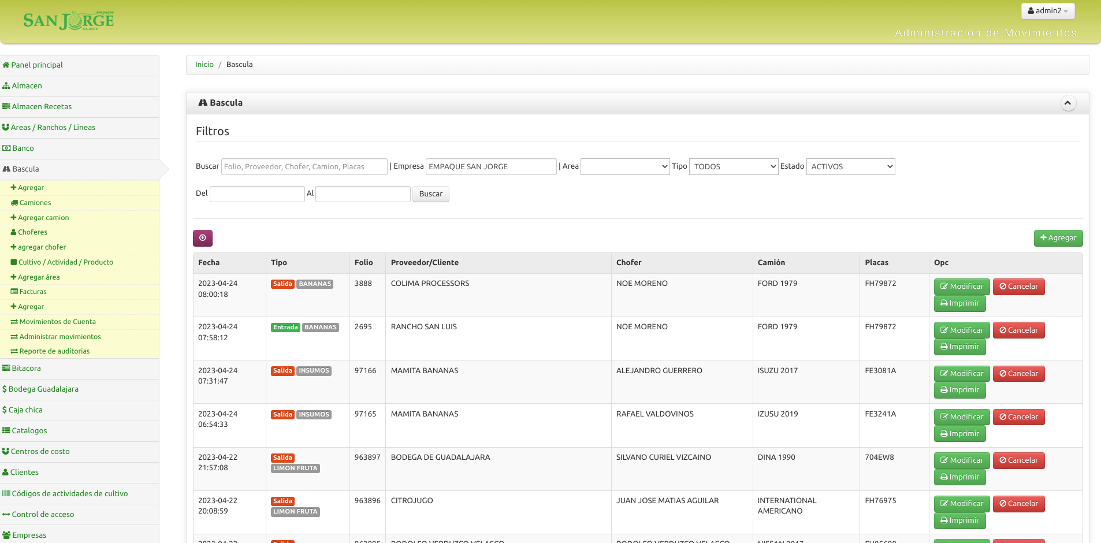Modify folio 963897 BODEGA DE GUADALAJARA

click(x=962, y=460)
